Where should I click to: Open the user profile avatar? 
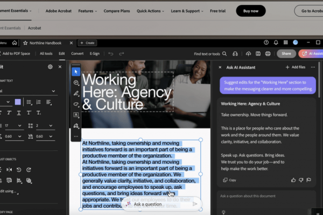pyautogui.click(x=296, y=42)
